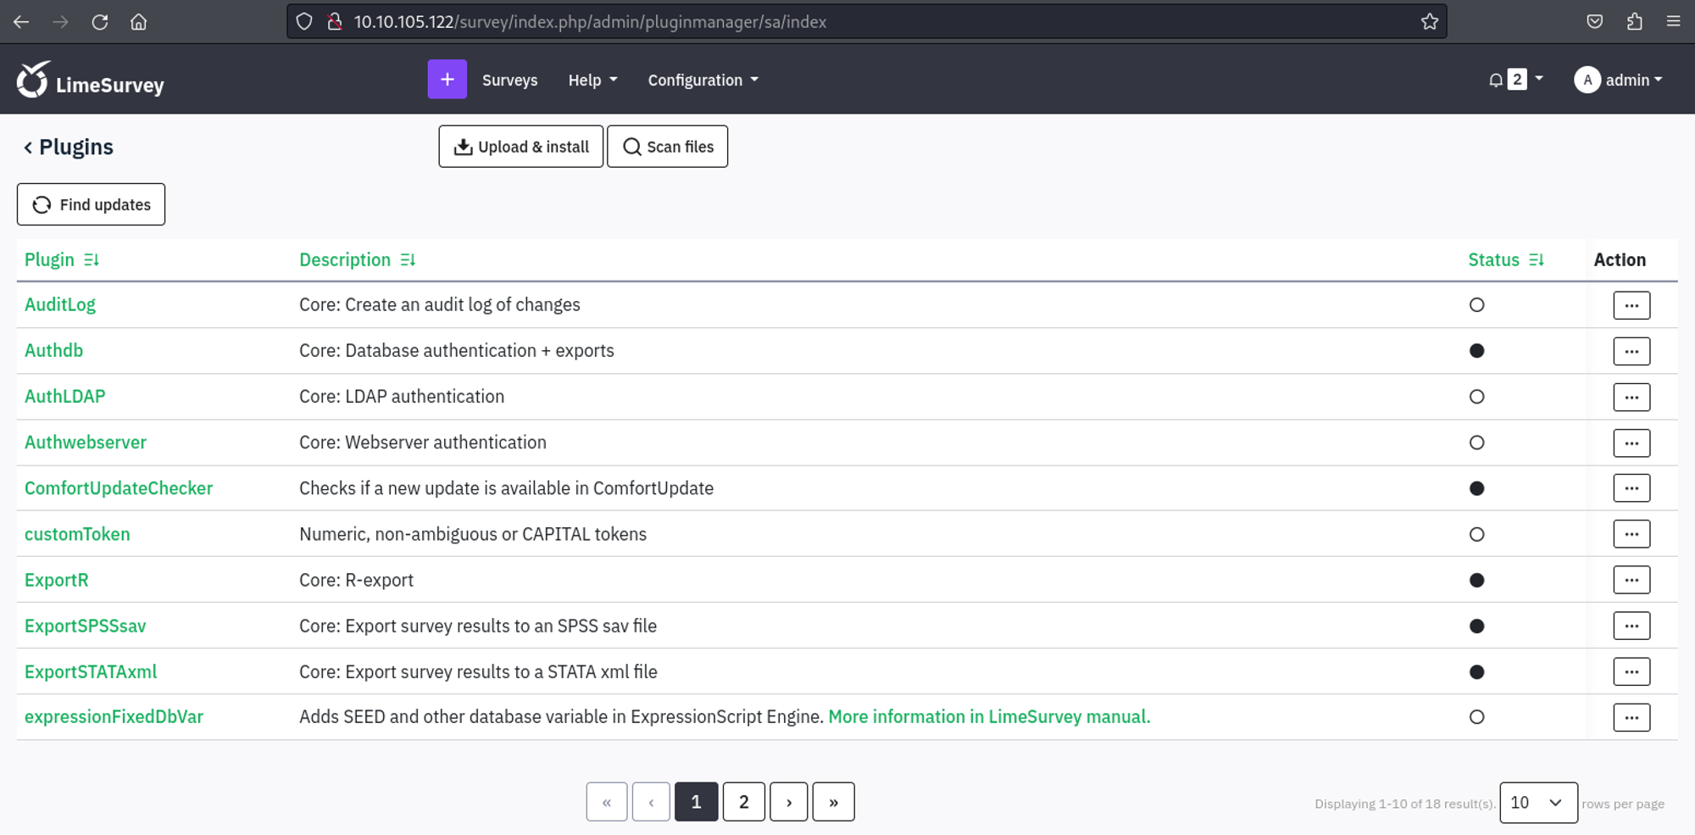Image resolution: width=1695 pixels, height=835 pixels.
Task: Open More information in LimeSurvey manual link
Action: tap(989, 717)
